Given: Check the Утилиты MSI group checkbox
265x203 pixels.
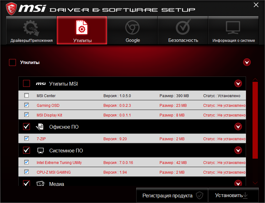Looking at the screenshot, I should pyautogui.click(x=26, y=83).
